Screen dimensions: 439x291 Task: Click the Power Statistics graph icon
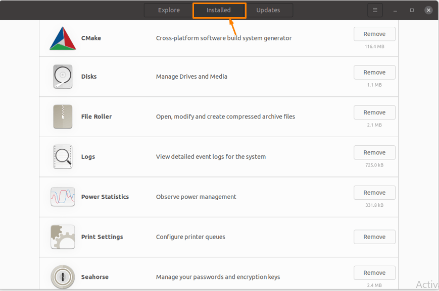(63, 197)
